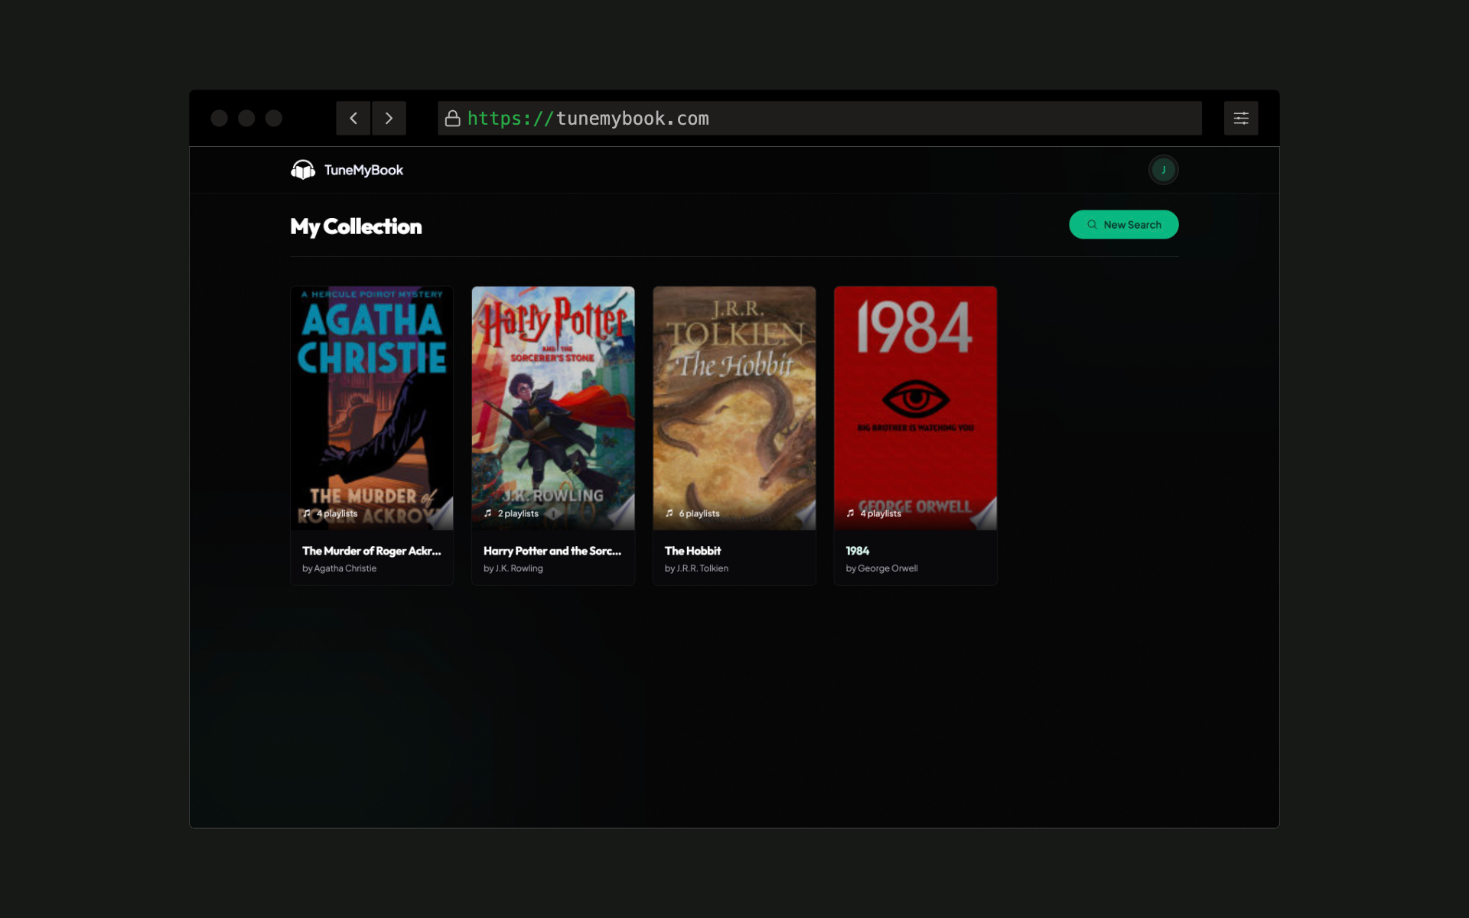Screen dimensions: 1469x918
Task: Open The Hobbit book cover
Action: (734, 405)
